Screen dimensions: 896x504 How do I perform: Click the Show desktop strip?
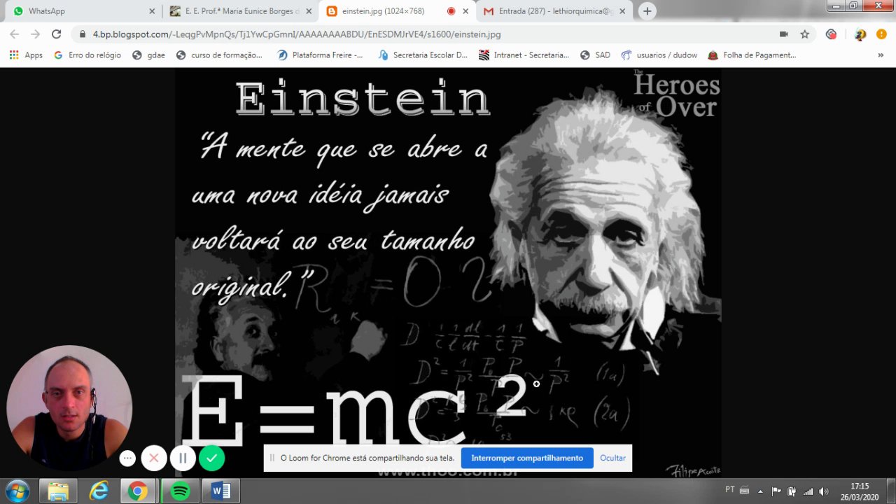pyautogui.click(x=890, y=491)
